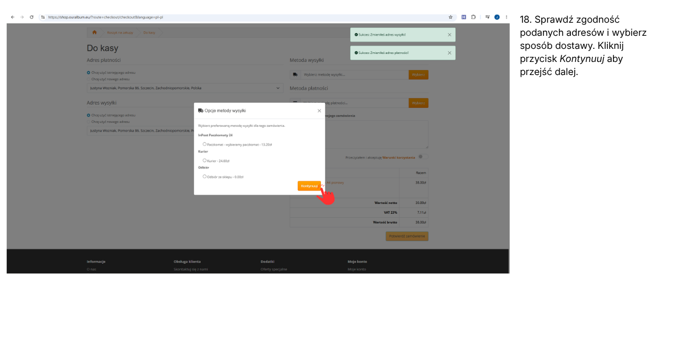Click the browser address bar URL
The height and width of the screenshot is (341, 683).
pos(105,17)
